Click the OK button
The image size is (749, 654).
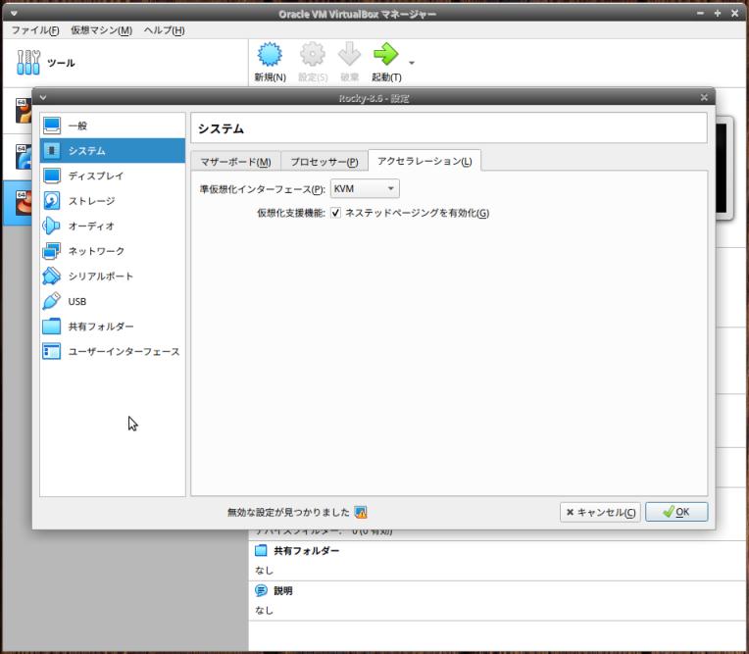pos(676,512)
